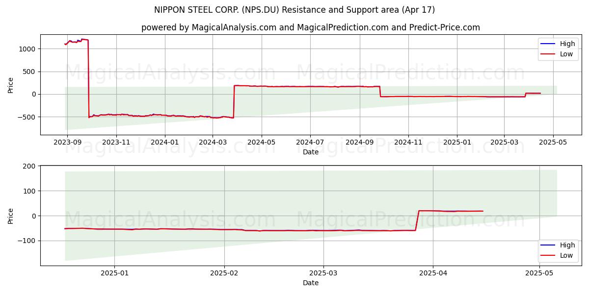Image resolution: width=589 pixels, height=294 pixels.
Task: Click the bottom chart x-axis label '2025-05'
Action: pyautogui.click(x=539, y=274)
